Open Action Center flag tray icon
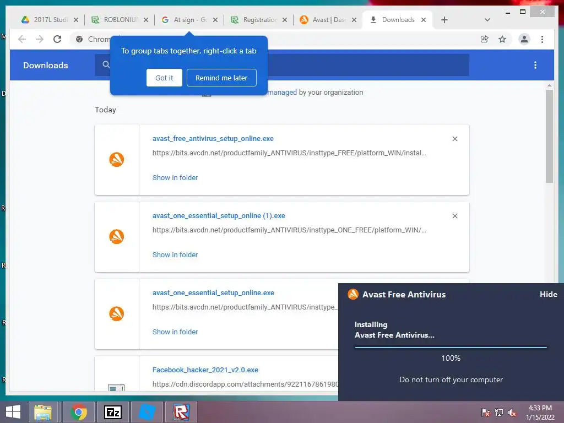Viewport: 564px width, 423px height. pyautogui.click(x=486, y=412)
